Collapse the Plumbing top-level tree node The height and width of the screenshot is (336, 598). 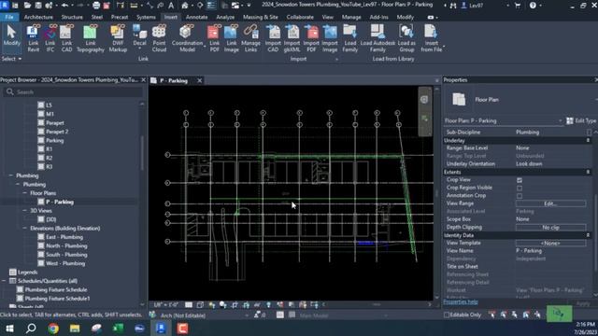10,175
